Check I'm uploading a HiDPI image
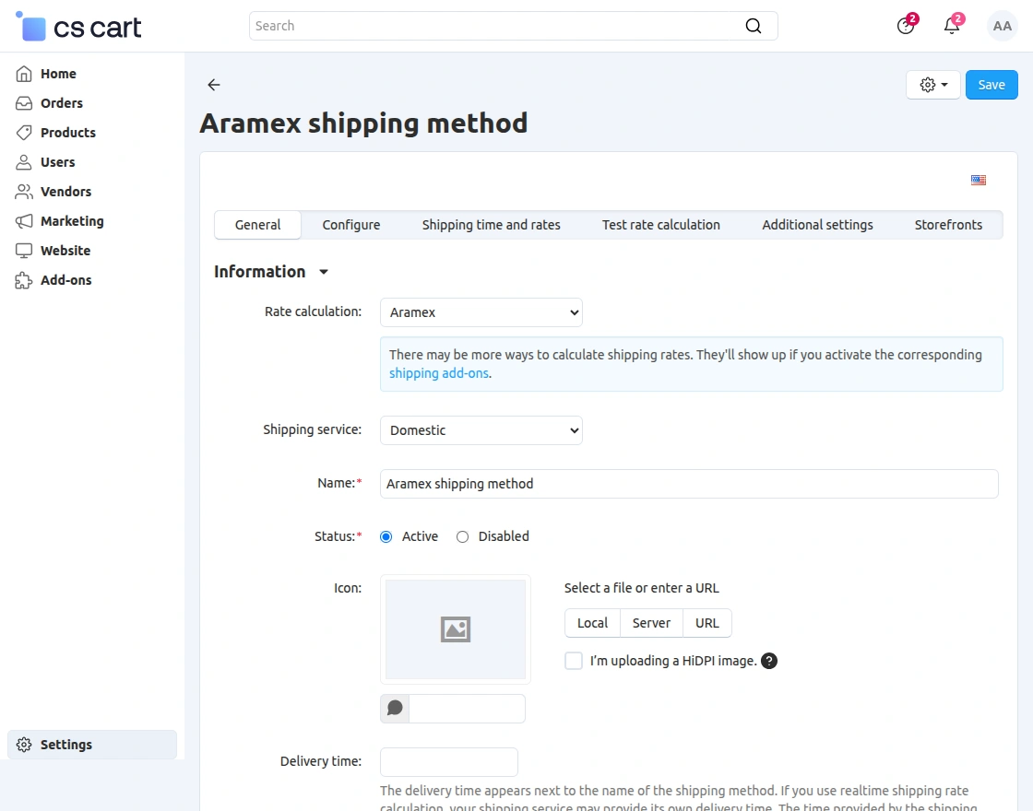Image resolution: width=1033 pixels, height=811 pixels. 574,661
